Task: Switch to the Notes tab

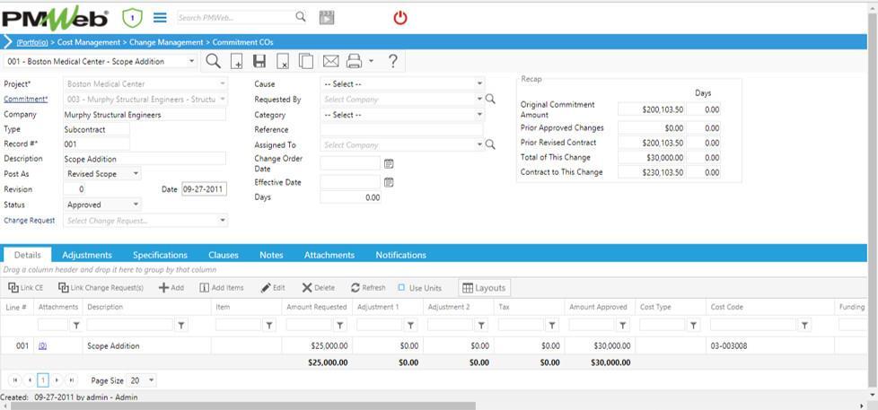Action: (271, 255)
